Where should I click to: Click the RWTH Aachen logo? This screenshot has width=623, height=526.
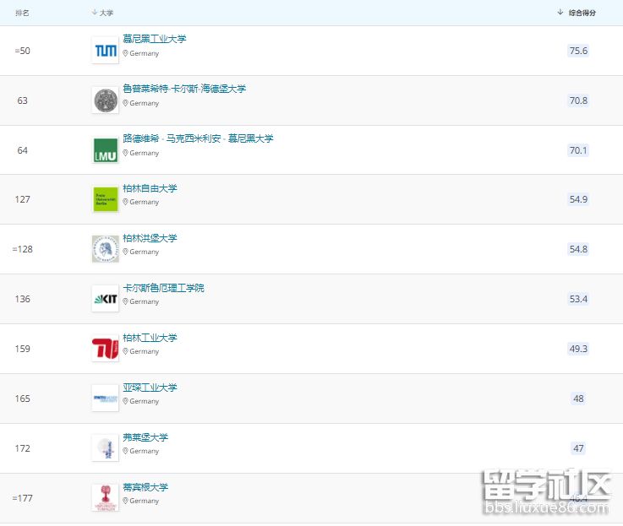pos(106,399)
